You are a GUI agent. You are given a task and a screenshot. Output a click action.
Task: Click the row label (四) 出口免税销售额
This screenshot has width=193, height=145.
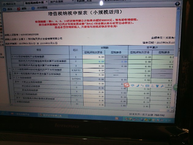26,94
